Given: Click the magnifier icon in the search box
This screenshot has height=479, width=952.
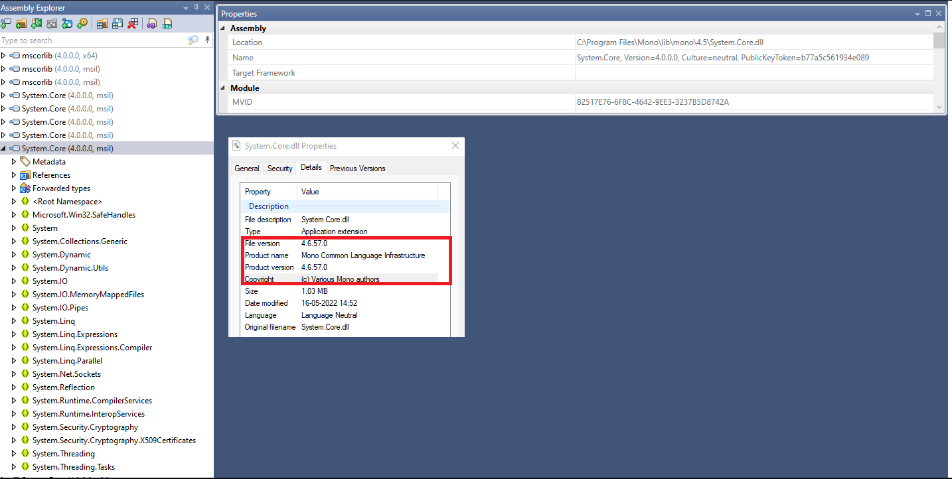Looking at the screenshot, I should point(193,40).
